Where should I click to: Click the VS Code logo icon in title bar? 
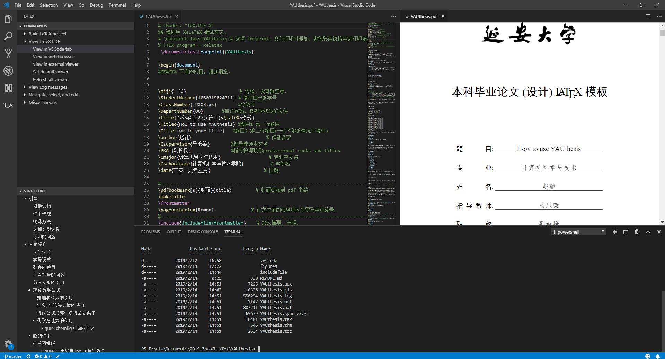pyautogui.click(x=6, y=5)
